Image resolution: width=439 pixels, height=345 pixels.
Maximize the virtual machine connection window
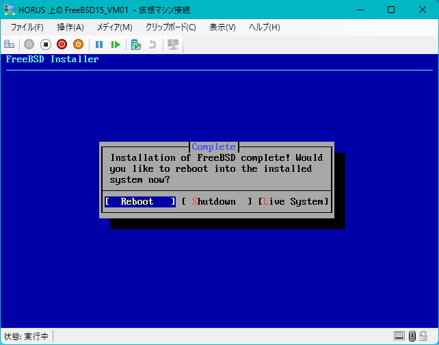click(x=391, y=10)
